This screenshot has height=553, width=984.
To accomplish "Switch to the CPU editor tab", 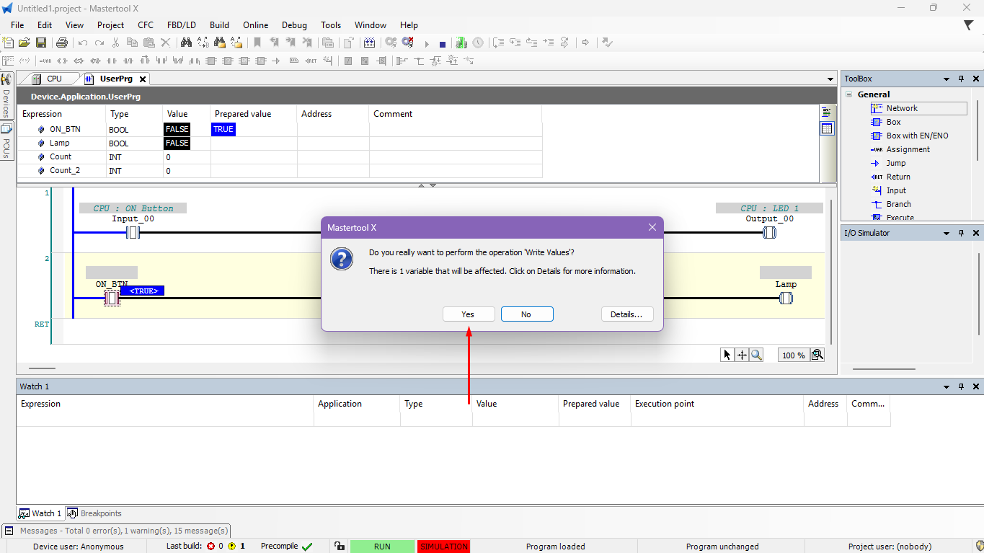I will pos(54,79).
